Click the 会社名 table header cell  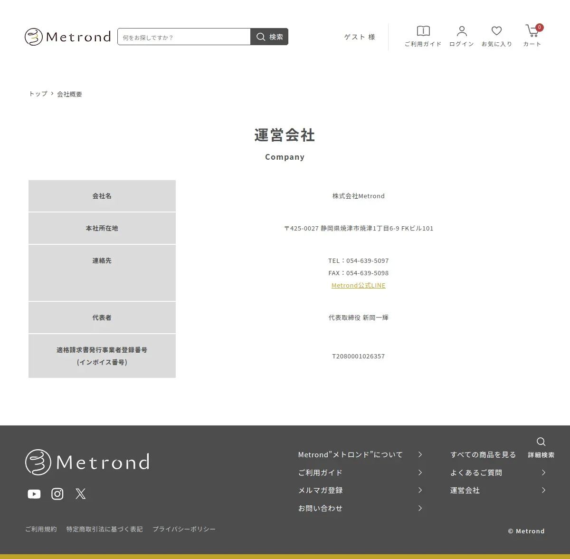pos(102,196)
